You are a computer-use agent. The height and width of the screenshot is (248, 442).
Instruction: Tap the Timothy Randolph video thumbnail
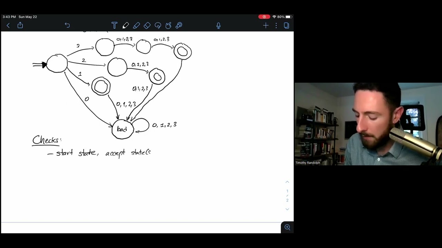click(x=368, y=124)
